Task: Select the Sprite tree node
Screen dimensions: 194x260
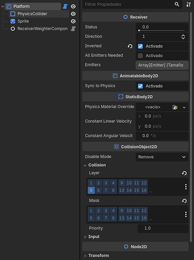Action: pos(23,21)
